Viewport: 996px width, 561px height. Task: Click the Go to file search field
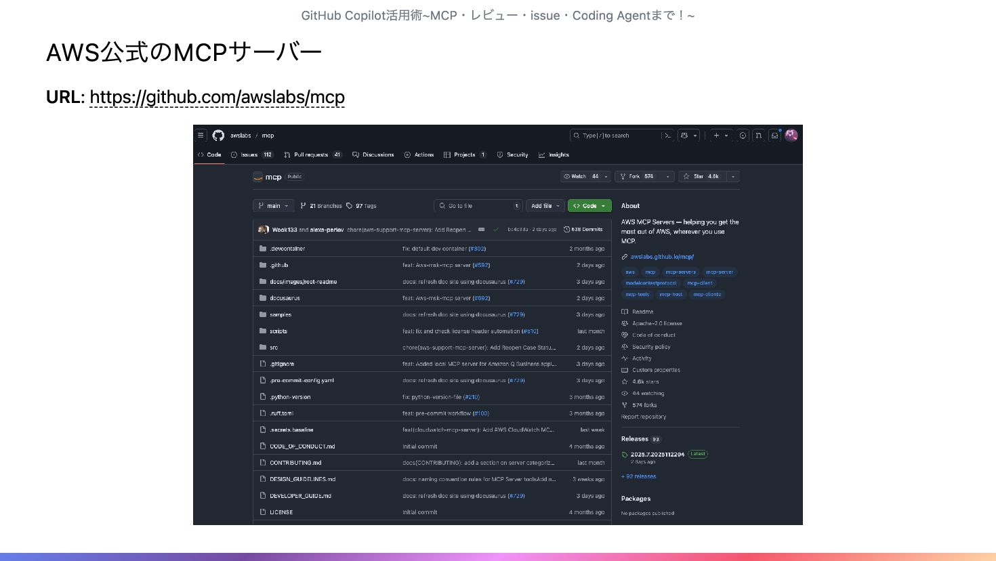pos(478,206)
